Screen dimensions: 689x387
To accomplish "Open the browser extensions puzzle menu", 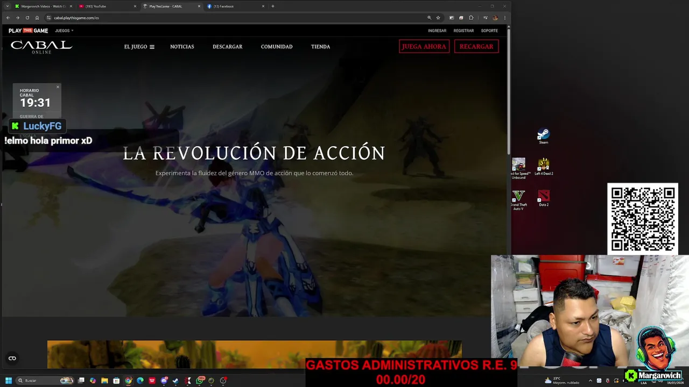I will click(471, 18).
